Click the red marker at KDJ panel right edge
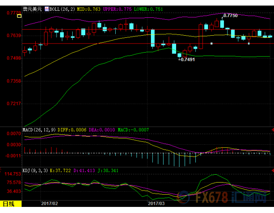 pos(273,170)
